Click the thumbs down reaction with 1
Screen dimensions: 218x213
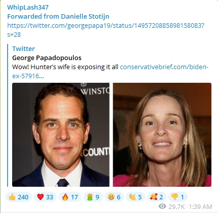178,197
